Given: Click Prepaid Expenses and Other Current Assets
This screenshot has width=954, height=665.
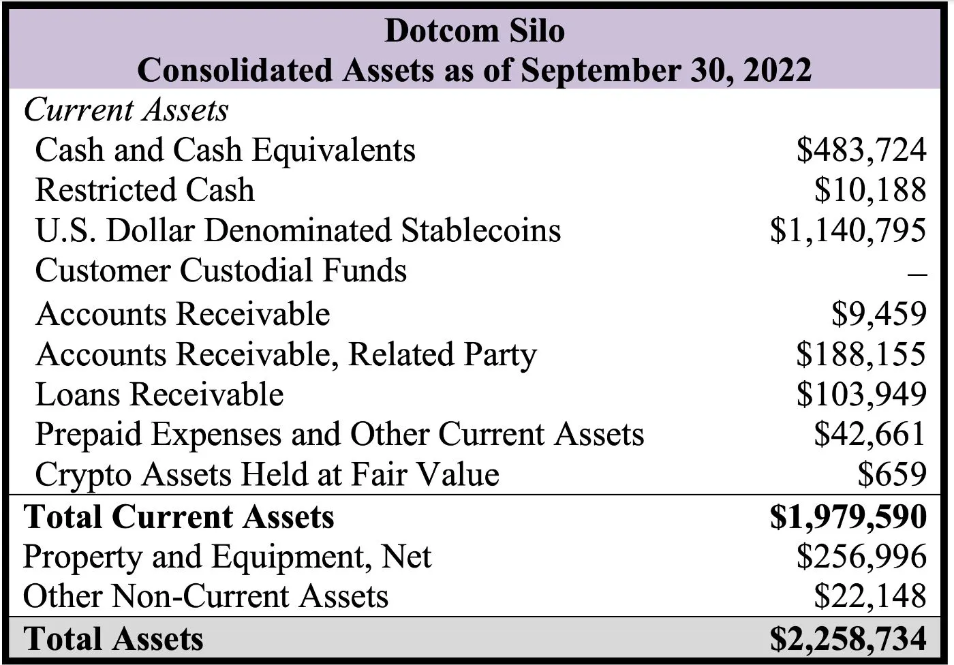Looking at the screenshot, I should click(x=339, y=435).
